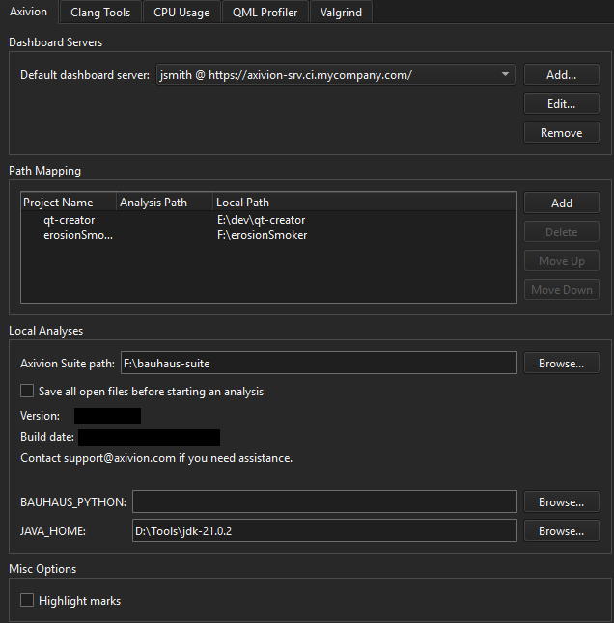Click the BAUHAUS_PYTHON input field
614x623 pixels.
click(324, 502)
